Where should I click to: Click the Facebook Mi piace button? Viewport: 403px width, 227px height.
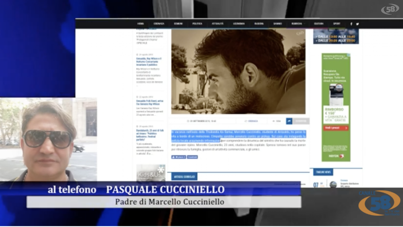[179, 157]
